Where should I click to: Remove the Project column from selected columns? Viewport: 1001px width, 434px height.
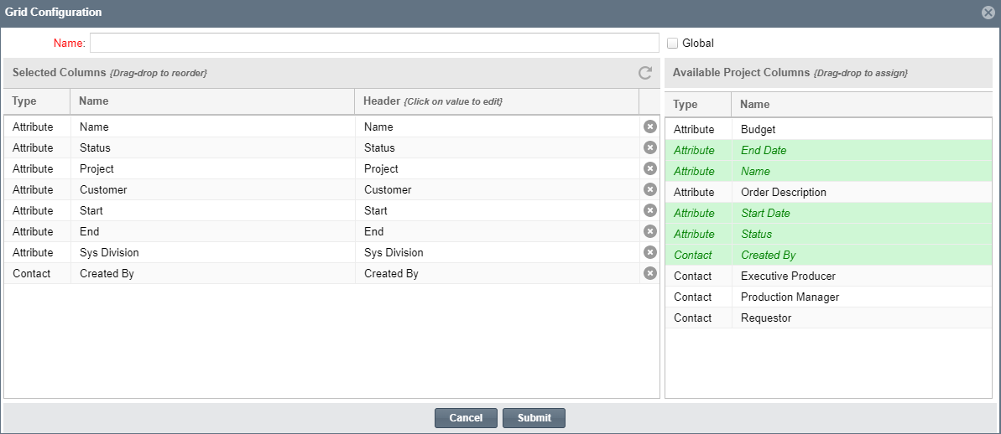tap(650, 169)
